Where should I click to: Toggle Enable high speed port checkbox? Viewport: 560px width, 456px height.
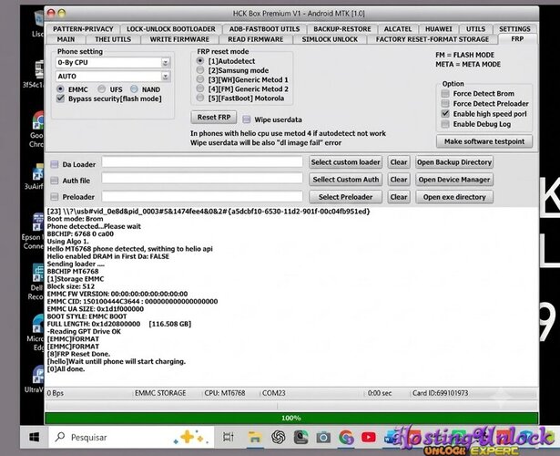point(445,114)
